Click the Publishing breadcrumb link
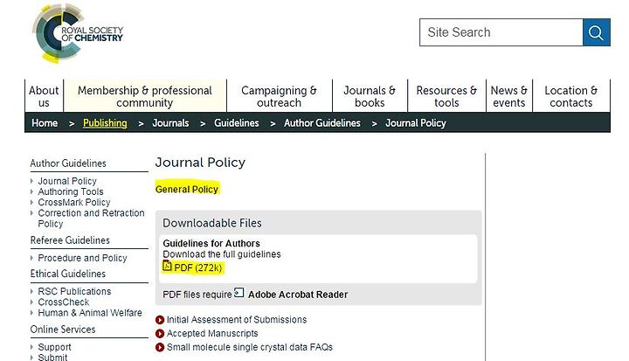The image size is (629, 361). pyautogui.click(x=105, y=123)
